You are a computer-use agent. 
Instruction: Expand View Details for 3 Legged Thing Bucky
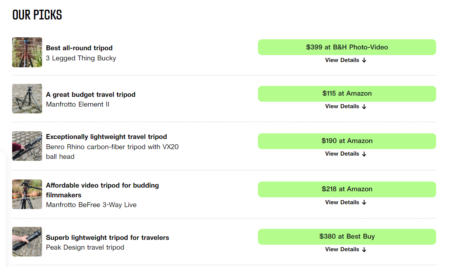pos(345,60)
